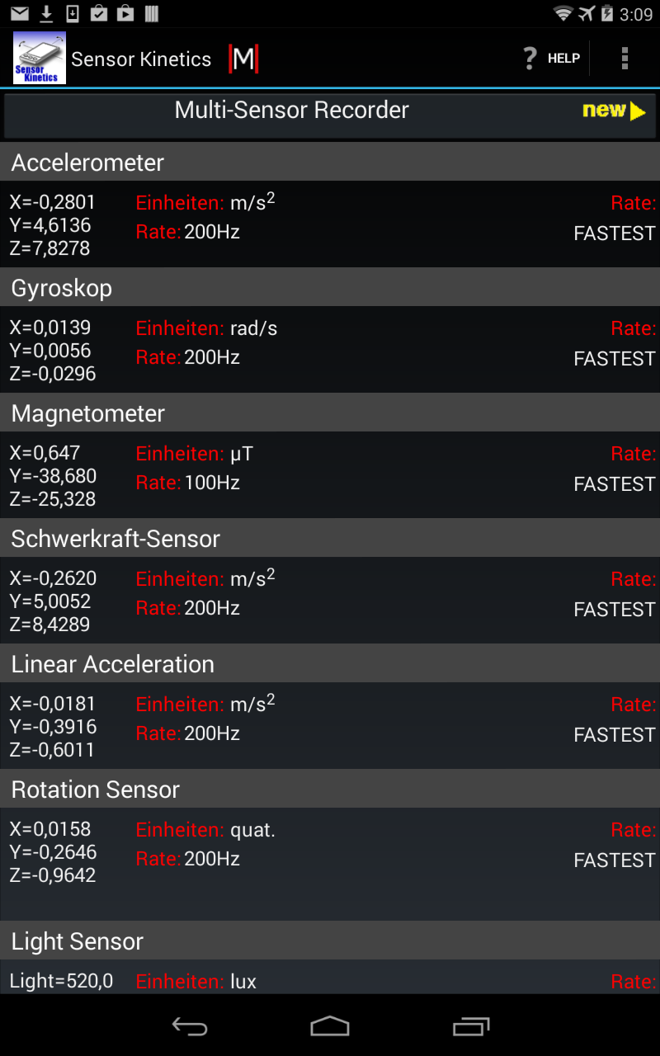Select the Linear Acceleration FASTEST rate label

(614, 734)
